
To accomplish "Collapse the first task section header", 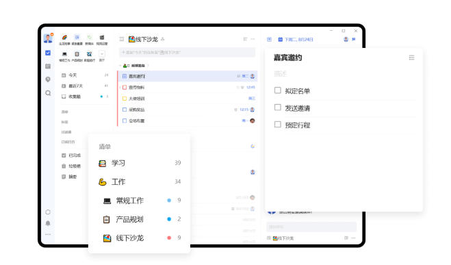I will 120,66.
